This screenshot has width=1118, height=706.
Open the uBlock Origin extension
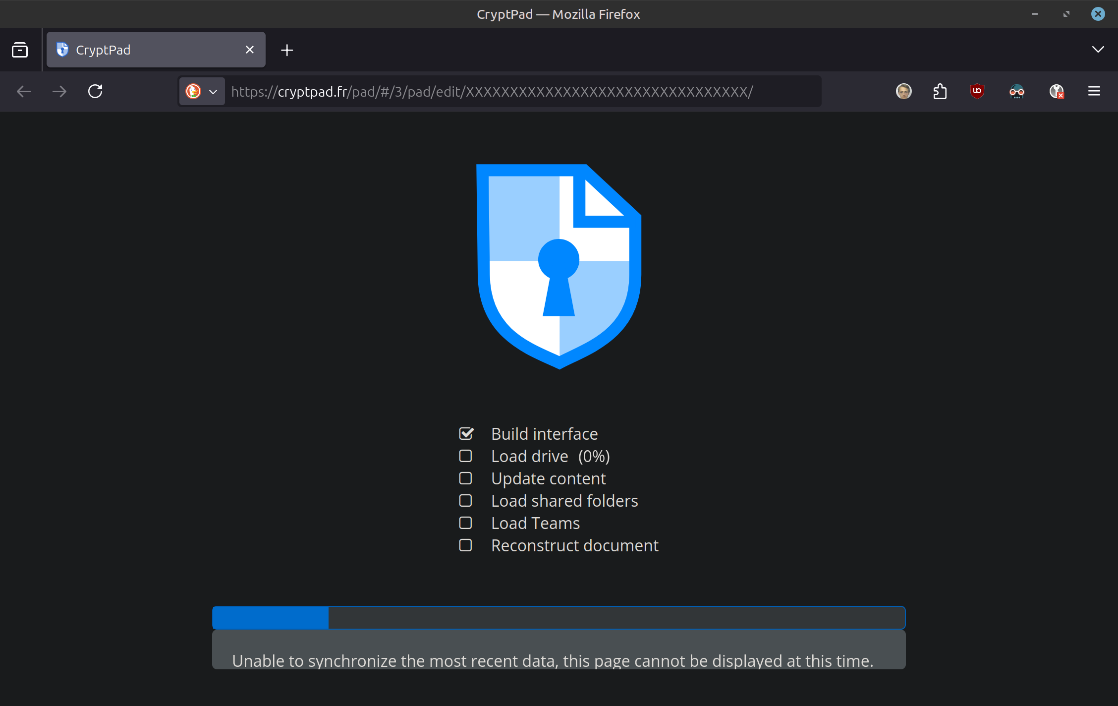pos(977,91)
